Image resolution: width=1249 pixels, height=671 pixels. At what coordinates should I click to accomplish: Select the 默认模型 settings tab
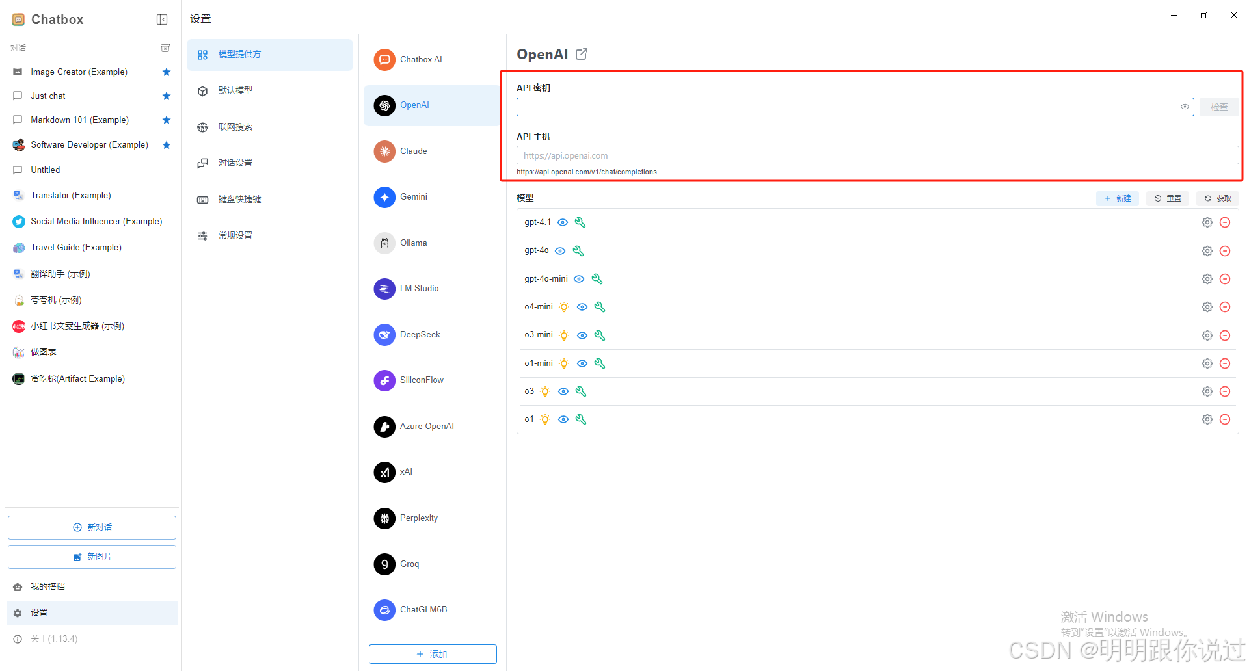pyautogui.click(x=270, y=90)
